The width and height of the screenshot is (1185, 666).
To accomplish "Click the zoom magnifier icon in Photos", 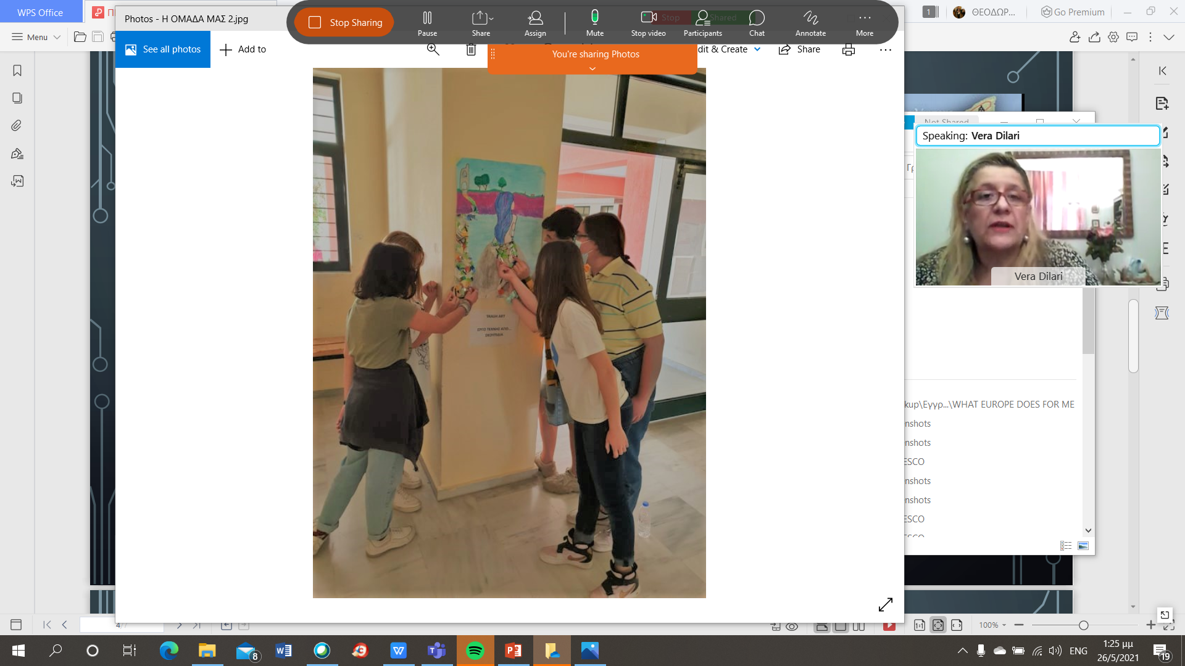I will [x=433, y=49].
